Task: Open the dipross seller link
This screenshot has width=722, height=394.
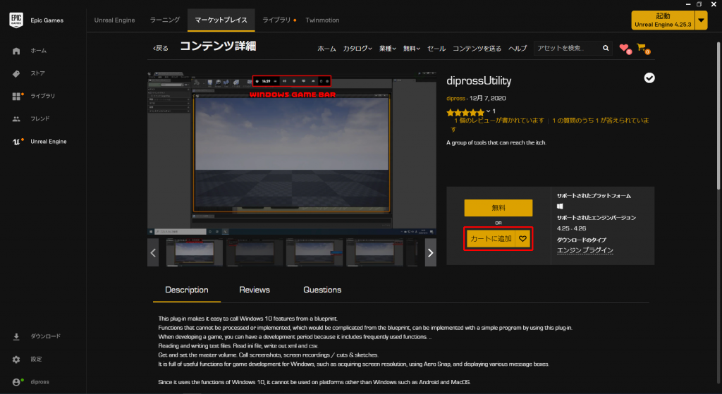Action: click(x=455, y=99)
